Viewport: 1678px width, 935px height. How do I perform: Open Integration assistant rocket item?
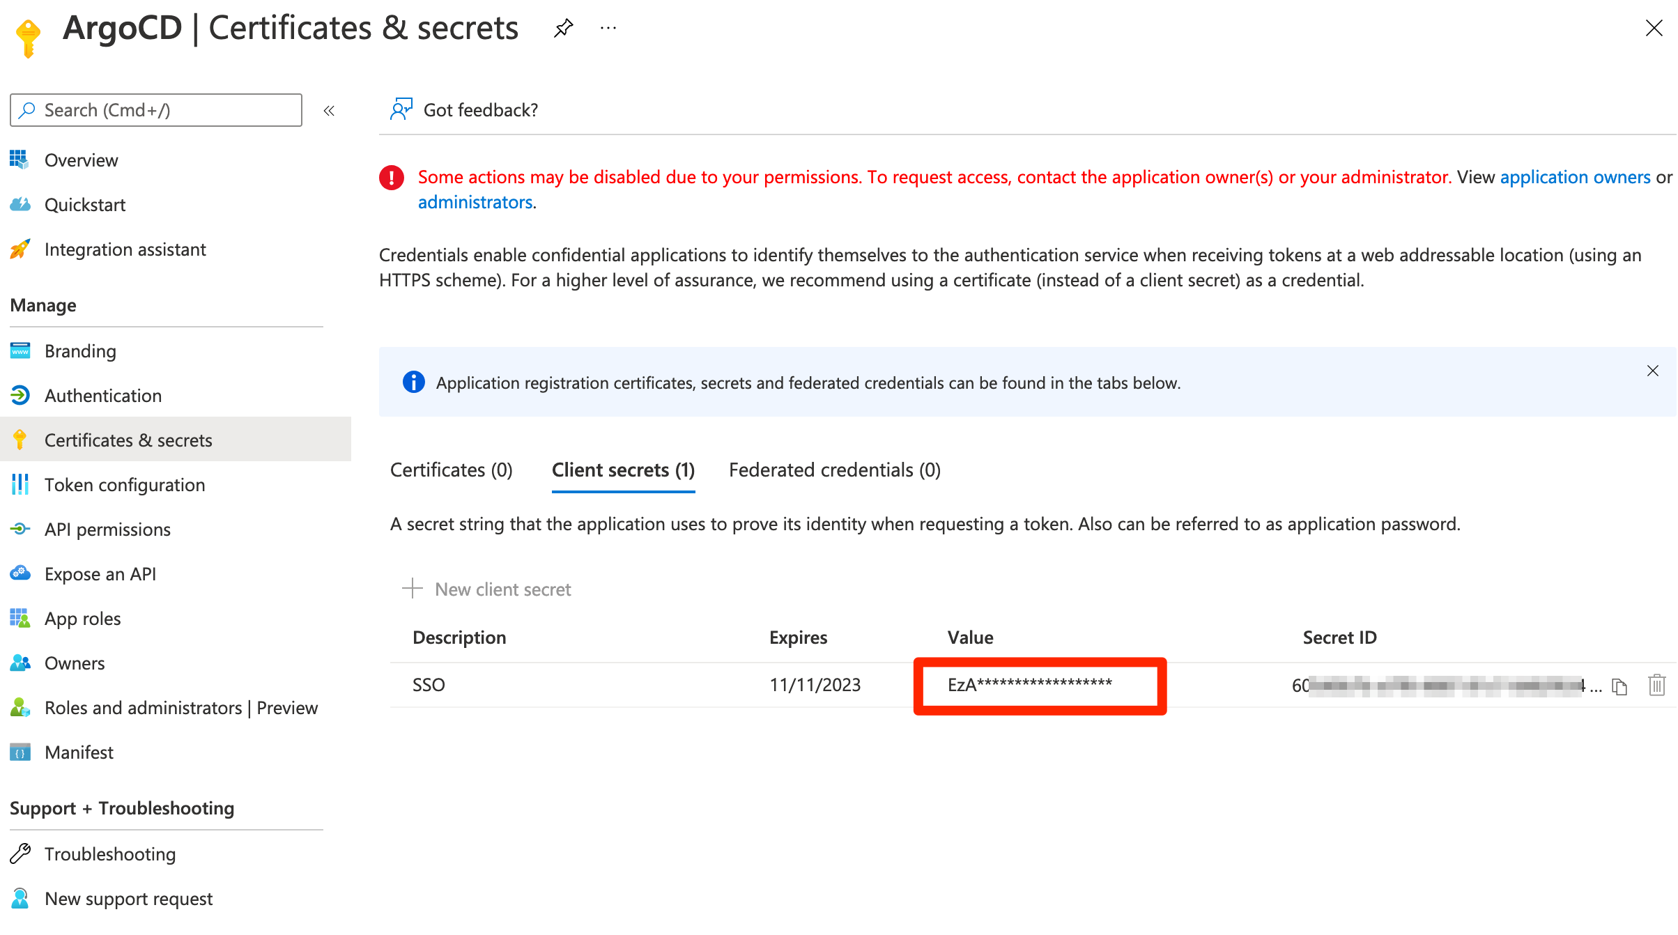pos(125,249)
